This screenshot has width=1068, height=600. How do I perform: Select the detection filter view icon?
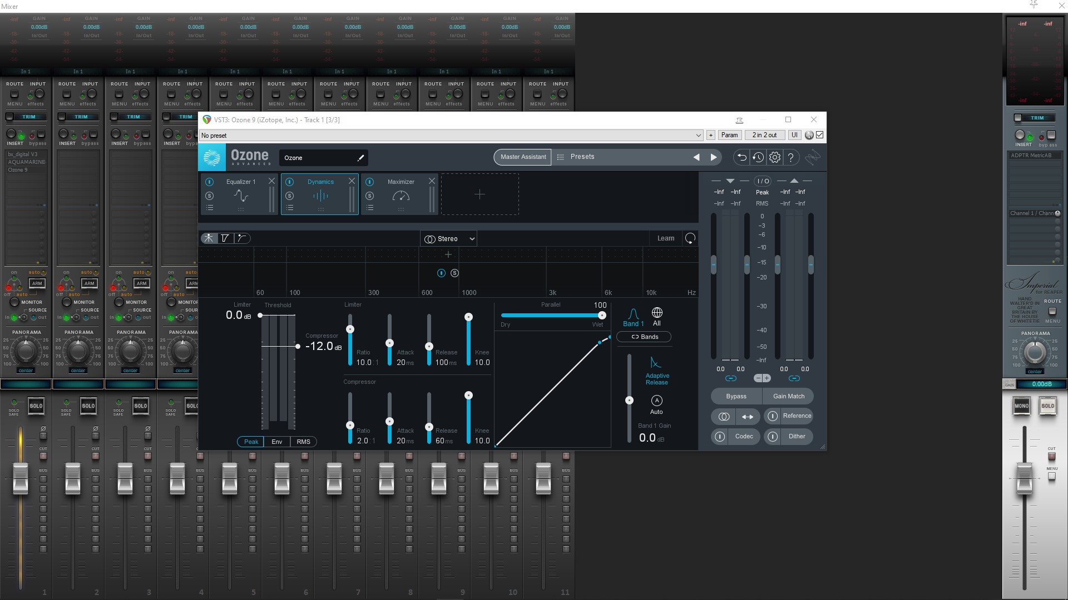[225, 238]
